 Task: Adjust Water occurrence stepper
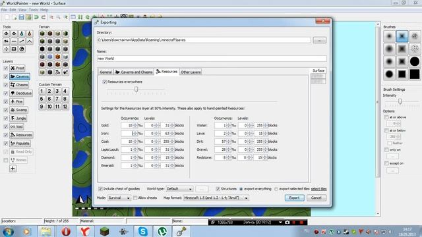[229, 125]
